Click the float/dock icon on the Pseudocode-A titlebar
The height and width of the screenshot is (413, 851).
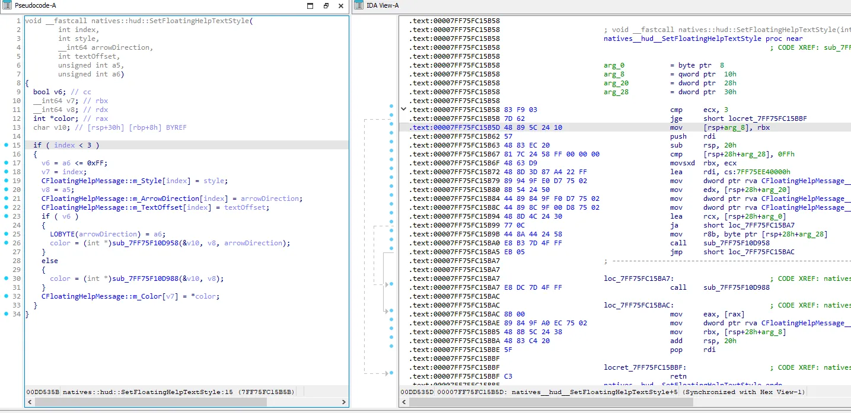[x=325, y=5]
